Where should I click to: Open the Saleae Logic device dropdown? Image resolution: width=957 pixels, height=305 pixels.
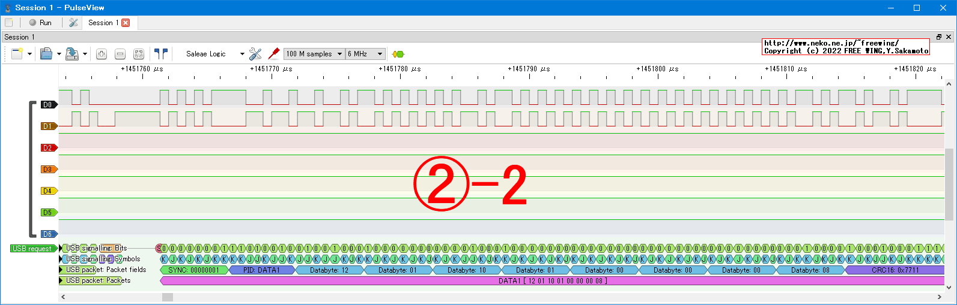[x=214, y=54]
